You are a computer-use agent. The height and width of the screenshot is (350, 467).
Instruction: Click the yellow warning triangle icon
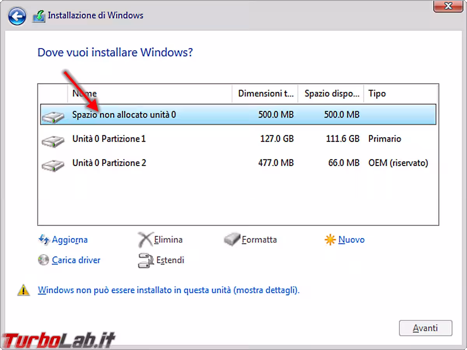pyautogui.click(x=24, y=290)
